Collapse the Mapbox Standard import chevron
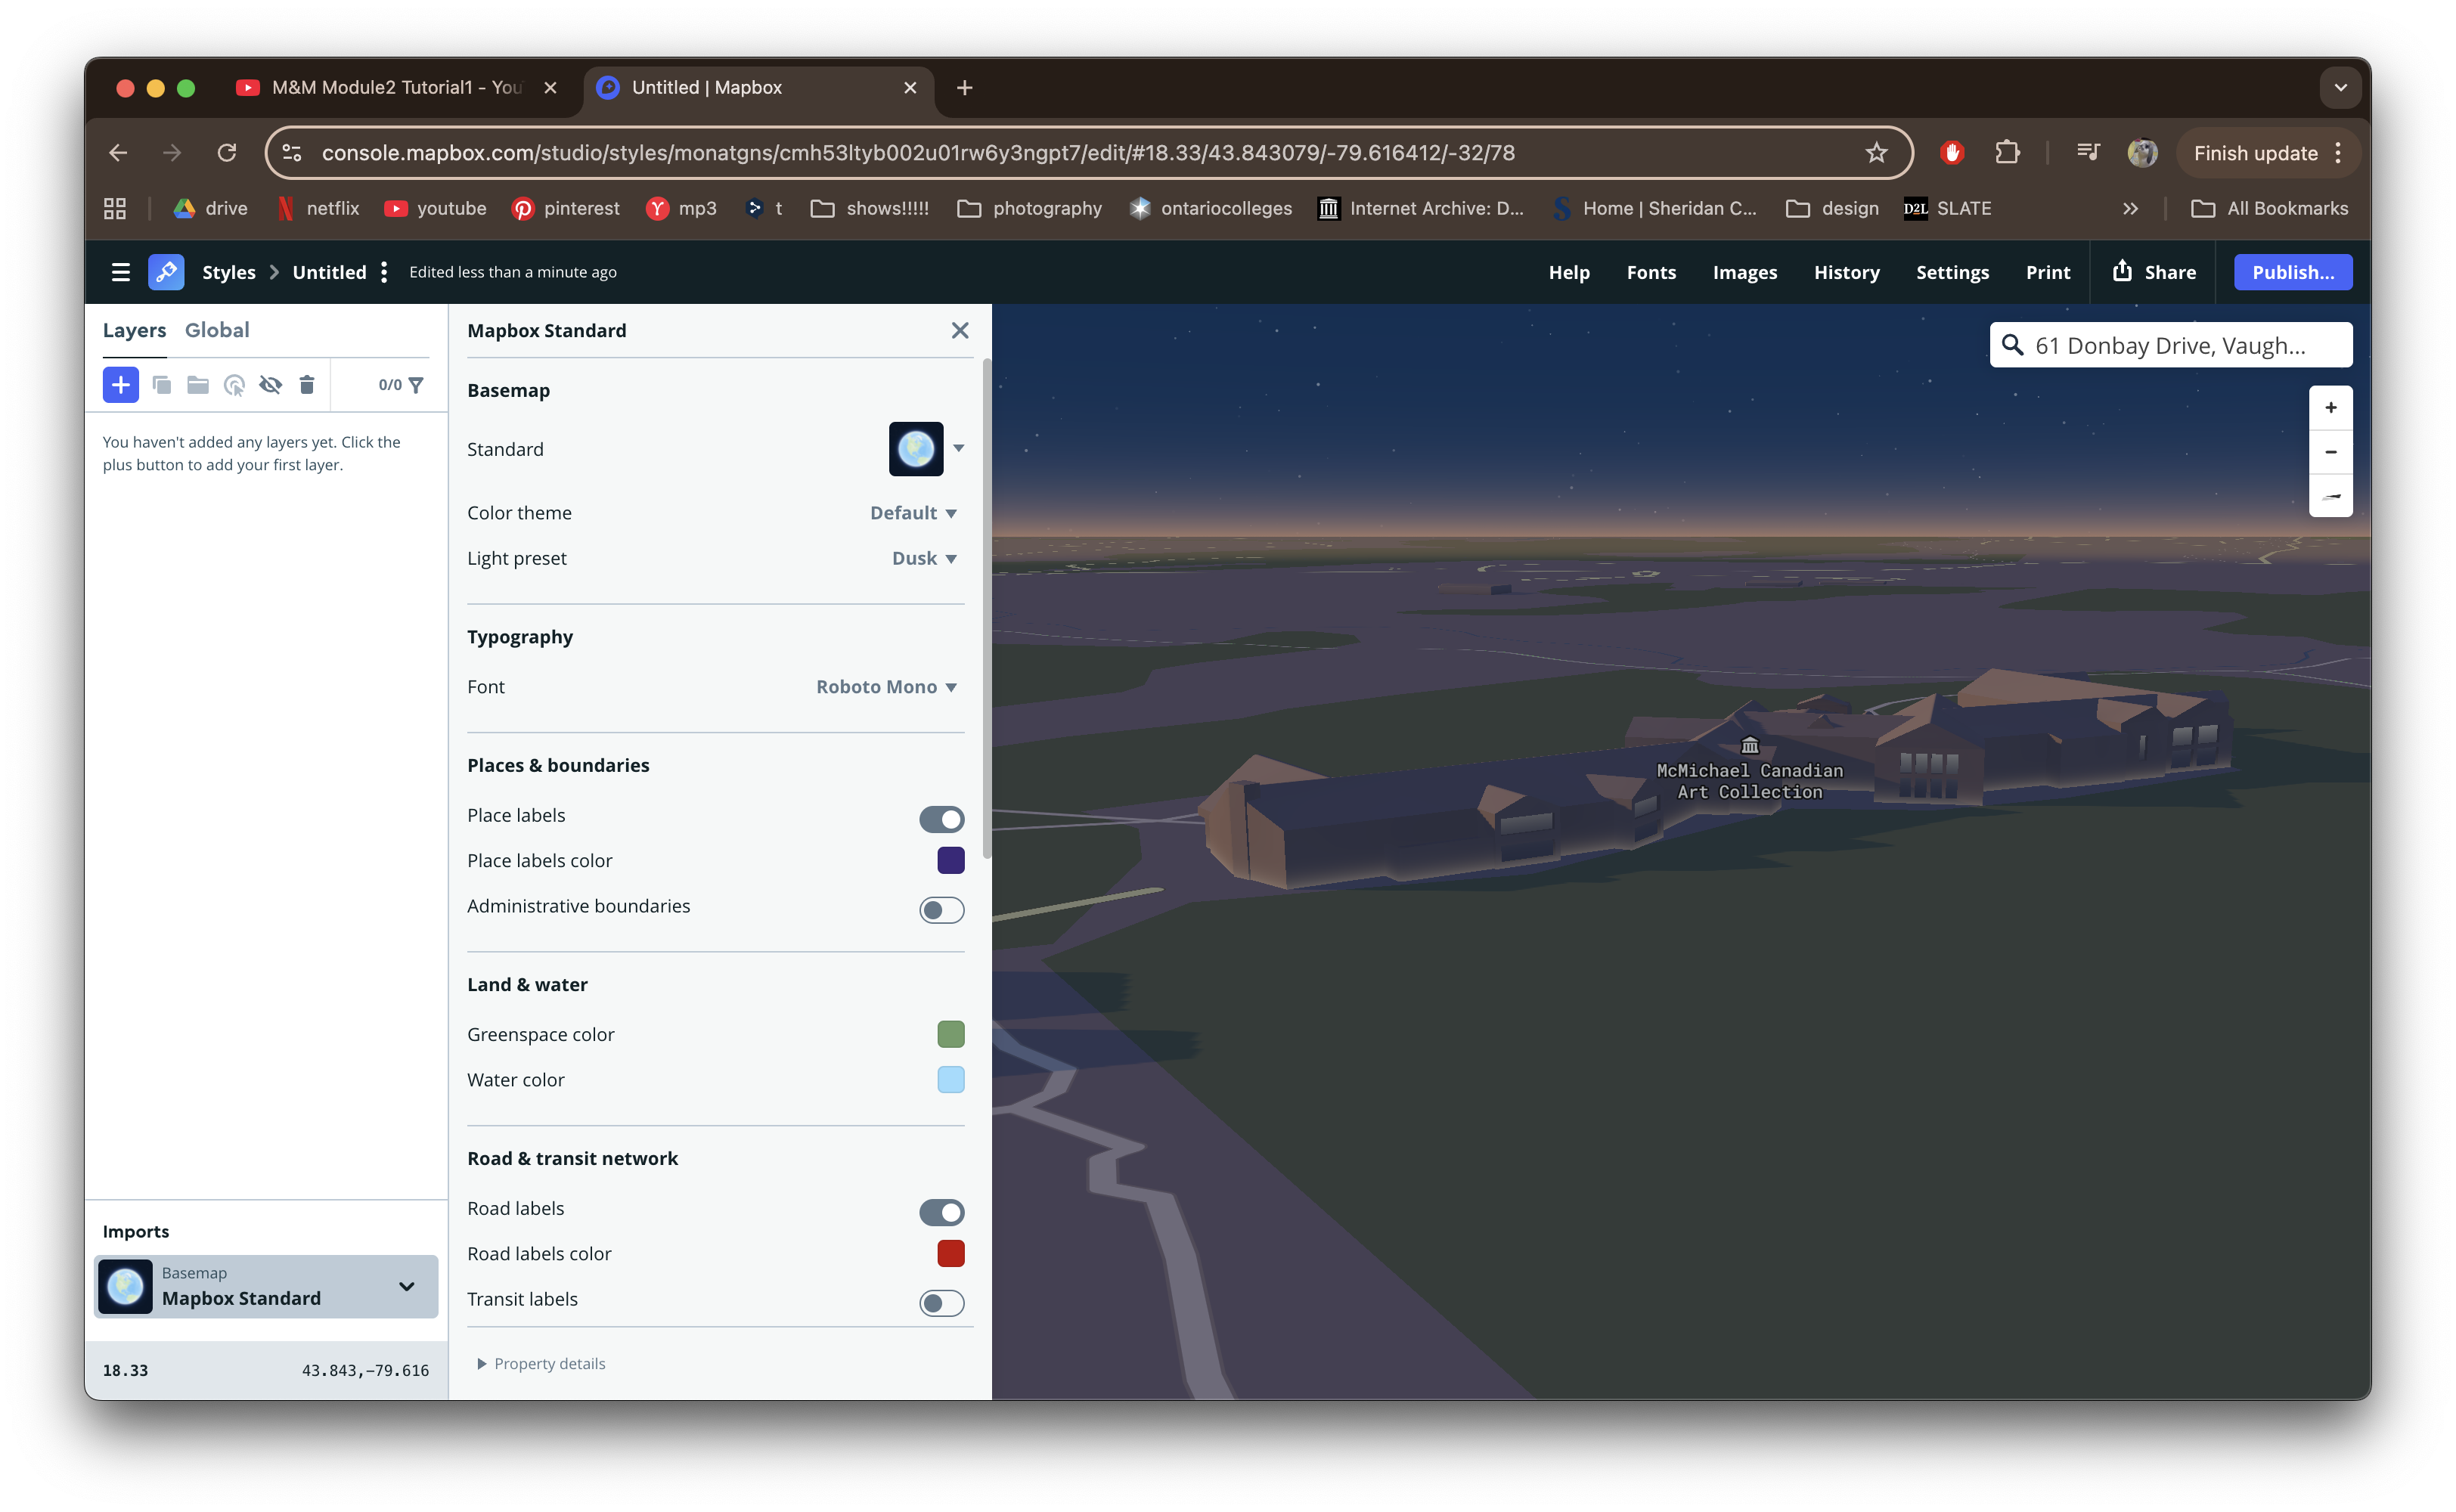Viewport: 2456px width, 1512px height. click(406, 1286)
